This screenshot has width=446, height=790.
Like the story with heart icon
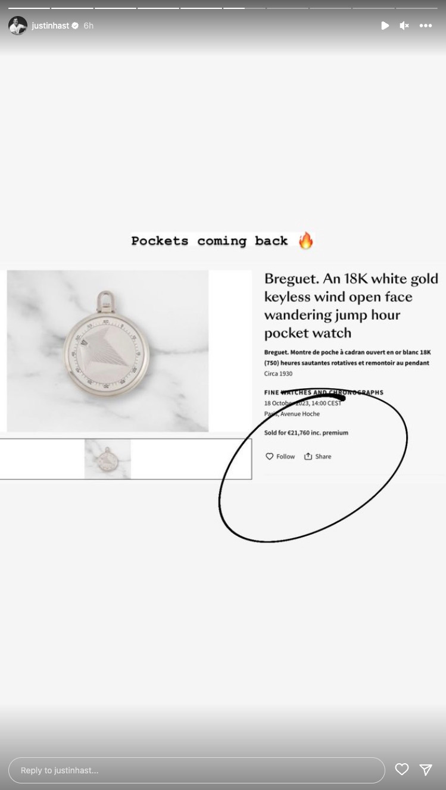tap(402, 769)
